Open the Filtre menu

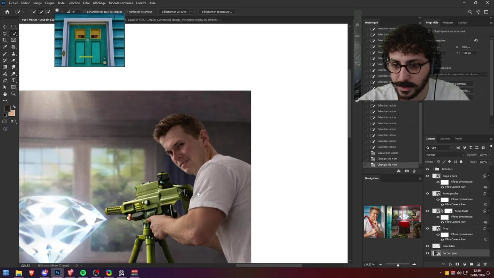coord(86,3)
